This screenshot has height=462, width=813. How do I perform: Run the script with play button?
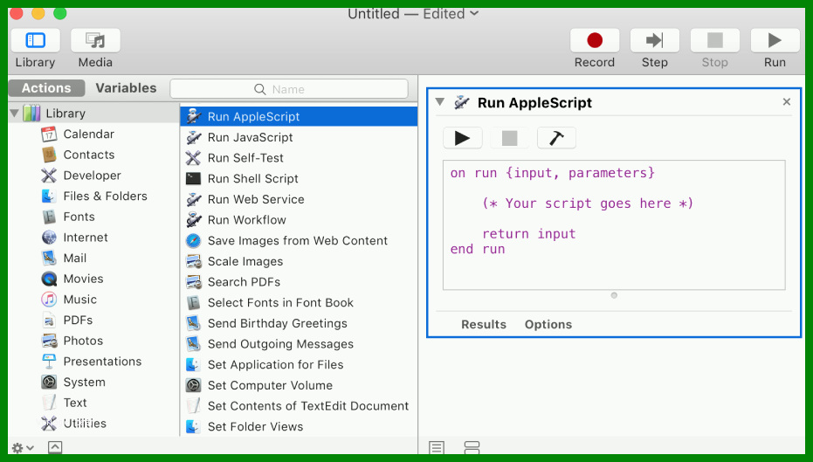463,138
